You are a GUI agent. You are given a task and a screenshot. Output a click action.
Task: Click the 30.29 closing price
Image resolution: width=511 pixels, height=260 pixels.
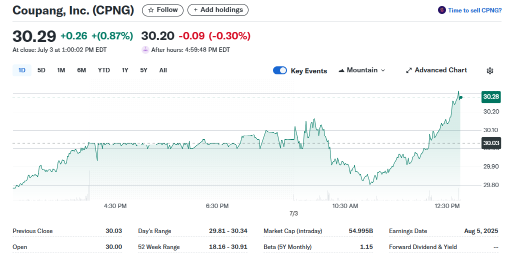click(x=34, y=36)
